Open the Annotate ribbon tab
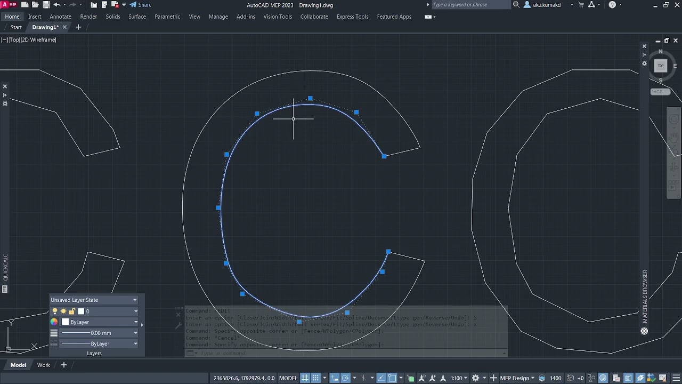This screenshot has width=682, height=384. 61,17
